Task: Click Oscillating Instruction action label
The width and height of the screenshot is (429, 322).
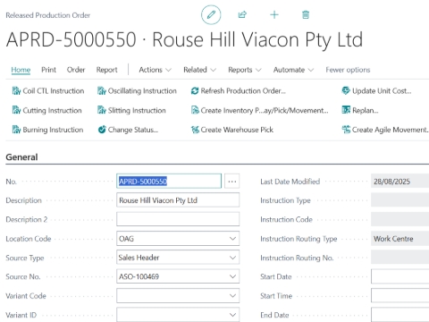Action: 142,91
